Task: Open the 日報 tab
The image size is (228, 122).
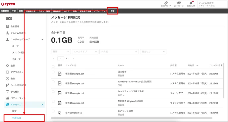Action: 21,11
